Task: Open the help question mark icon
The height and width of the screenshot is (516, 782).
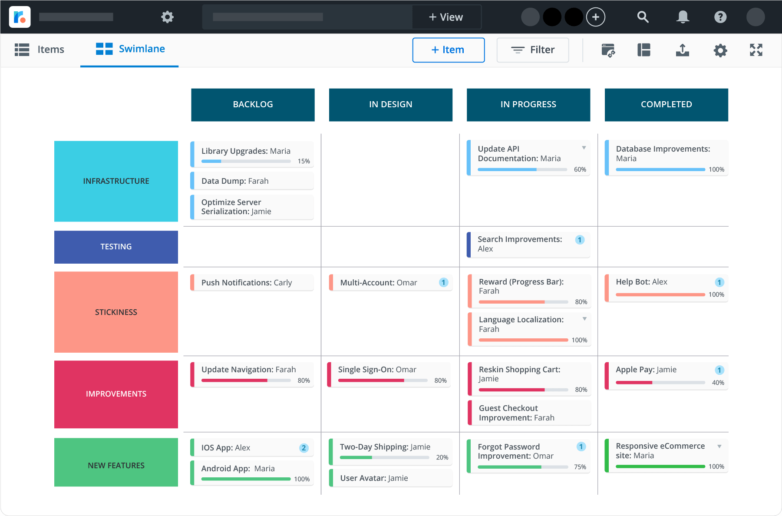Action: [x=720, y=17]
